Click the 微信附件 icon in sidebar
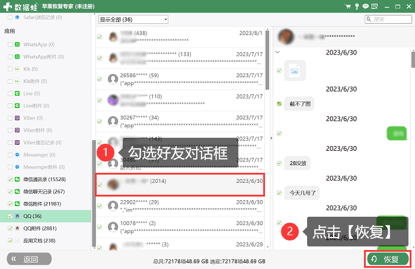Viewport: 415px width, 269px height. pyautogui.click(x=17, y=204)
